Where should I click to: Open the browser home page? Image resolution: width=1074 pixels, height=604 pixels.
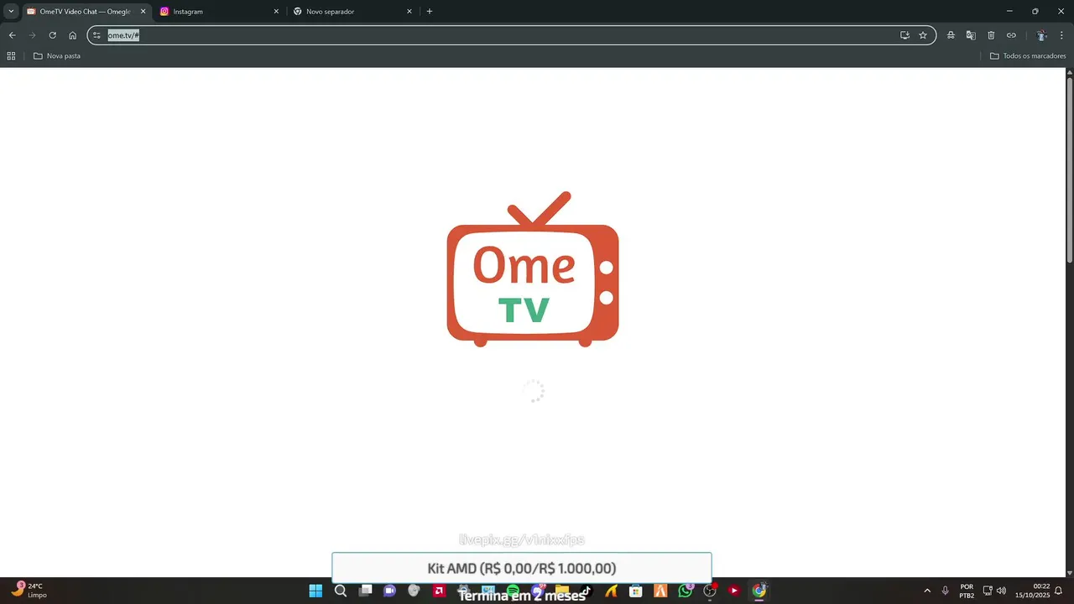[x=72, y=35]
